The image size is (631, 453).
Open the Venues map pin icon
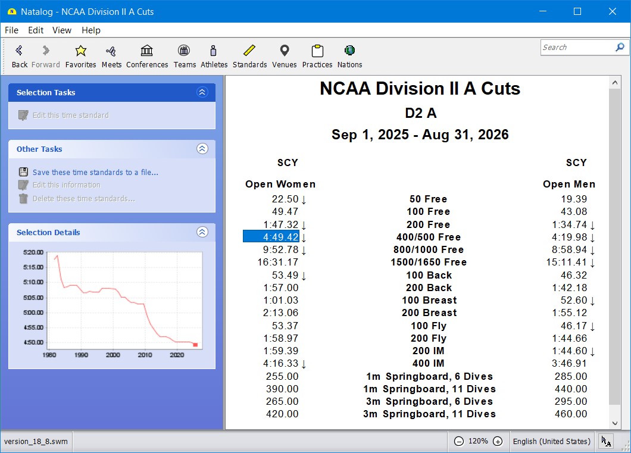click(284, 51)
